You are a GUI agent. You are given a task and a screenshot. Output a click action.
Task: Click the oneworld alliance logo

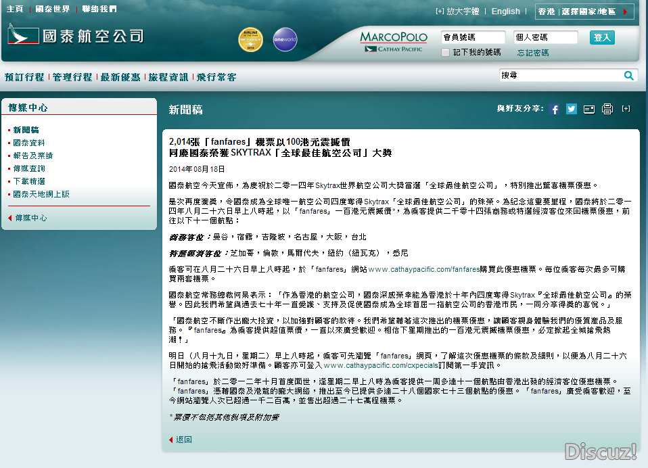(285, 40)
